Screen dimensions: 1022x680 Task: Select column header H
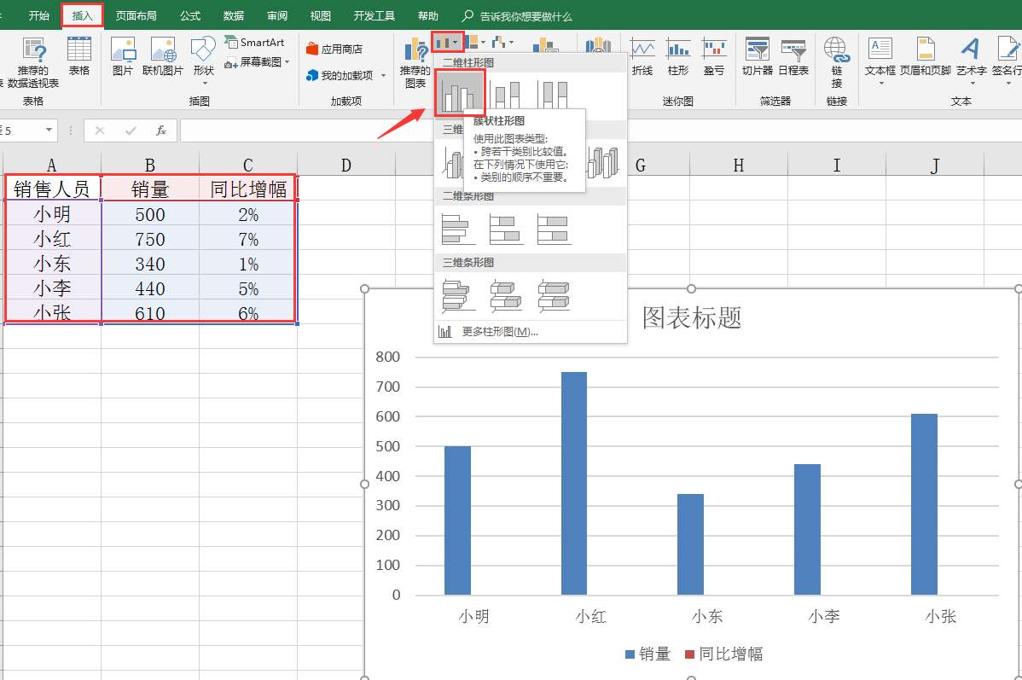coord(739,165)
